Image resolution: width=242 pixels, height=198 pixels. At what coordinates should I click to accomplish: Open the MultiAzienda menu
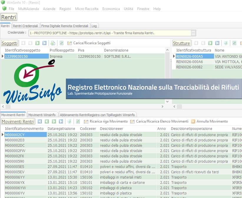(28, 9)
